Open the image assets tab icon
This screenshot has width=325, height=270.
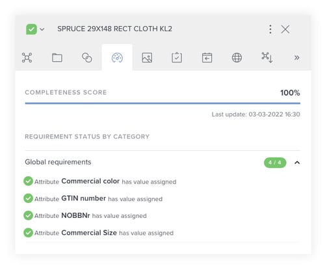point(147,58)
